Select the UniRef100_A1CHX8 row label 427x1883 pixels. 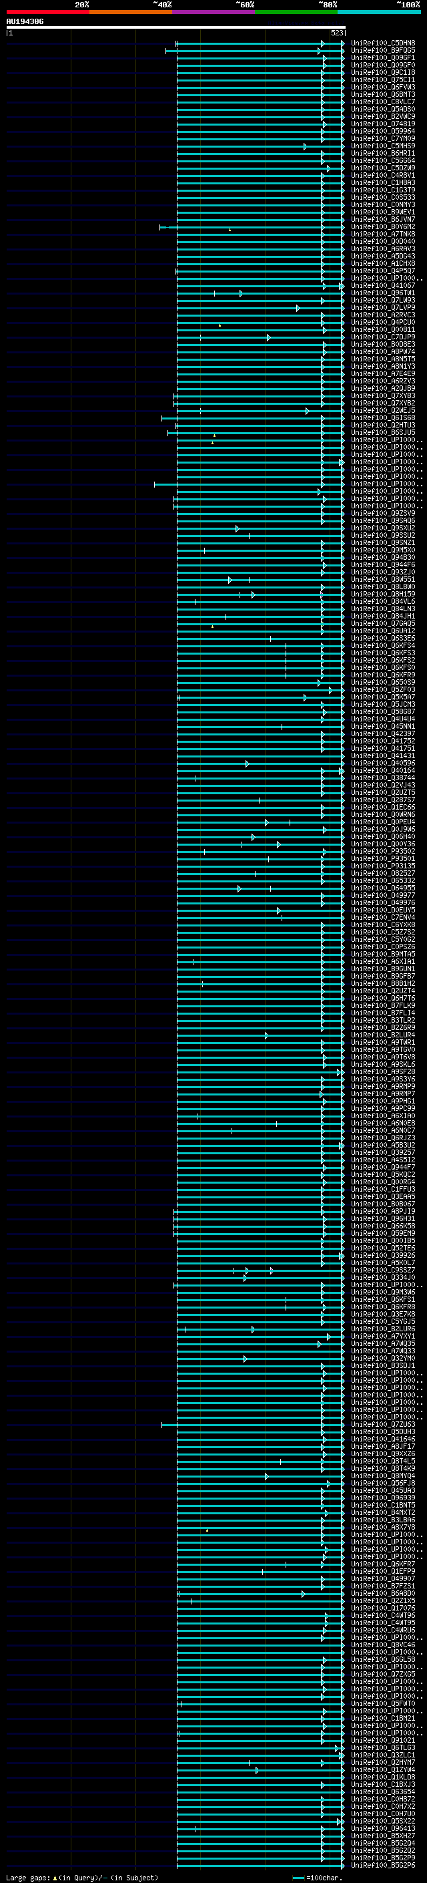tap(382, 264)
